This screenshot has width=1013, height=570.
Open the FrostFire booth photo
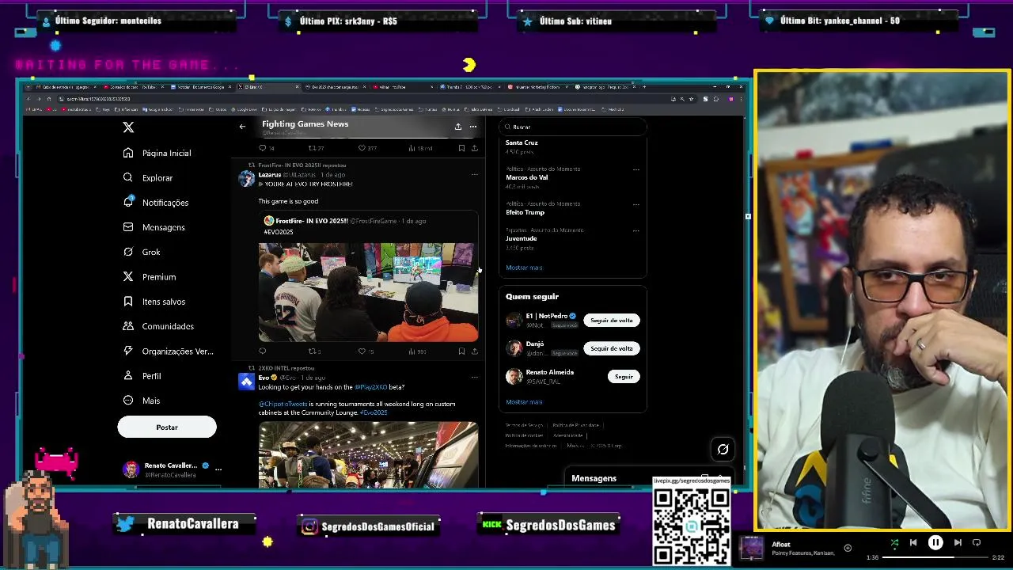point(368,292)
